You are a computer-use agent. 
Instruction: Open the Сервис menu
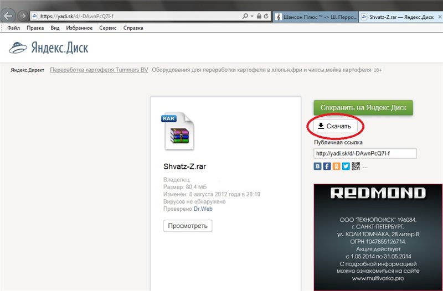109,28
